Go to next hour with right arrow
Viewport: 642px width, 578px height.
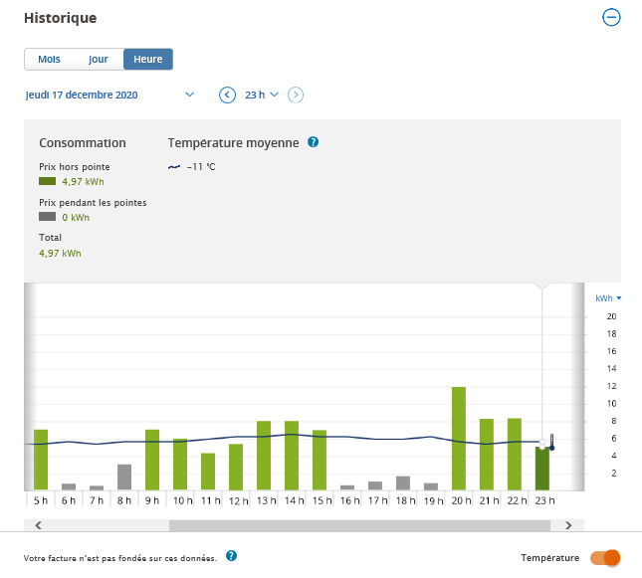click(x=296, y=95)
